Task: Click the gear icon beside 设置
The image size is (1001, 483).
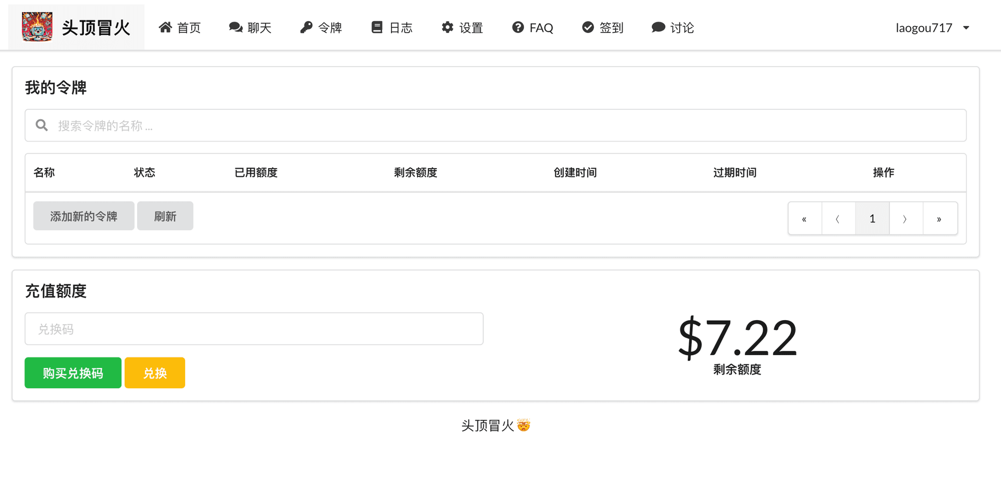Action: 447,27
